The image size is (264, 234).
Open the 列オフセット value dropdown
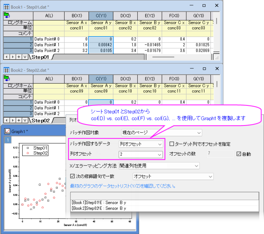(x=141, y=154)
